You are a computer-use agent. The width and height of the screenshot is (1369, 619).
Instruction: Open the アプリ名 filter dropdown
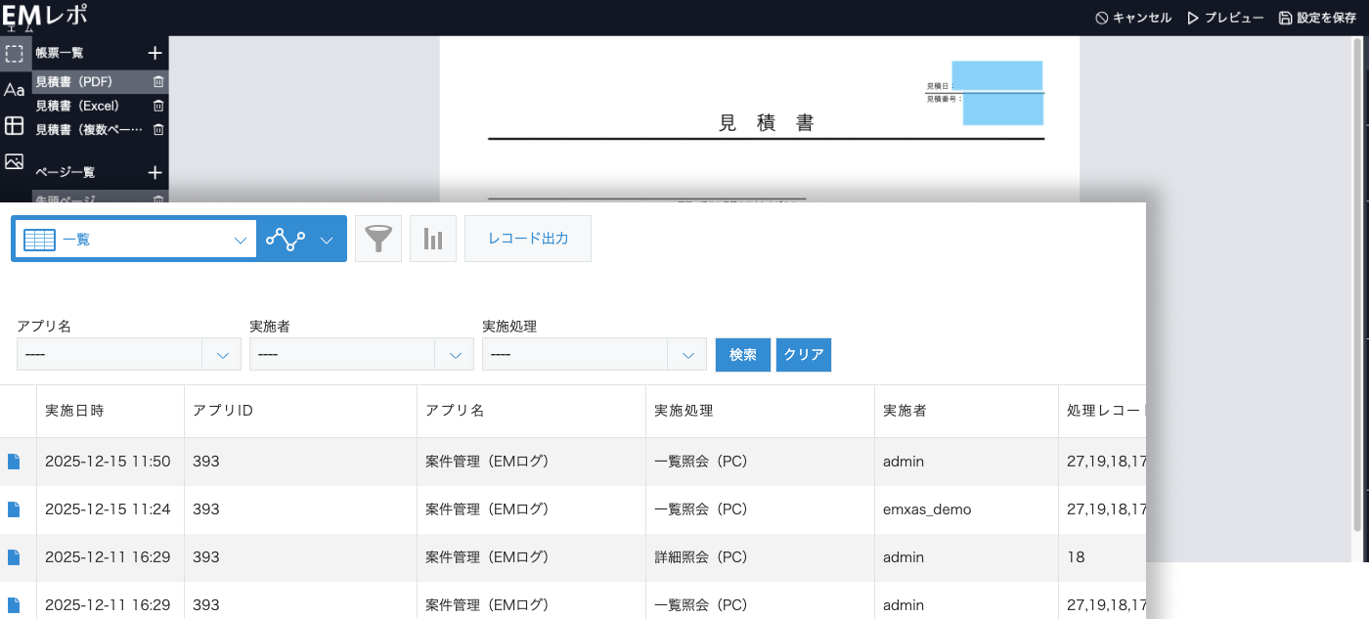[222, 354]
